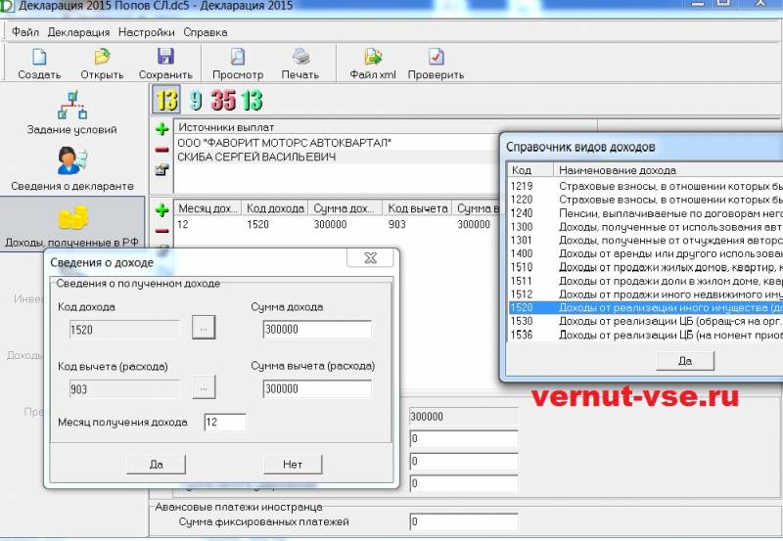This screenshot has width=783, height=541.
Task: Select the yellow 13 percent tax rate
Action: [166, 100]
